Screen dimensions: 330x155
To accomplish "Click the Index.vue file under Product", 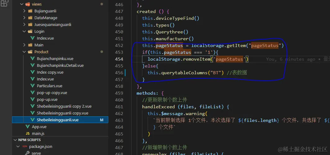I will coord(45,79).
